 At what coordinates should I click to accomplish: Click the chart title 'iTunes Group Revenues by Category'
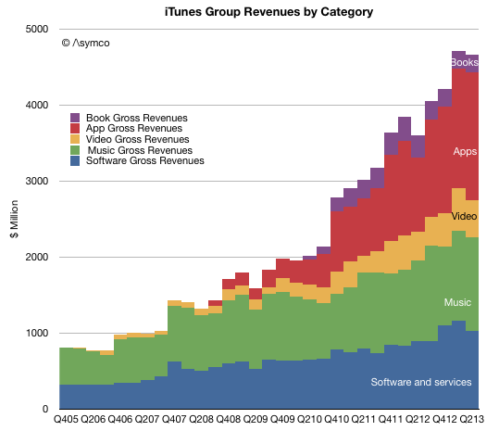(x=268, y=12)
